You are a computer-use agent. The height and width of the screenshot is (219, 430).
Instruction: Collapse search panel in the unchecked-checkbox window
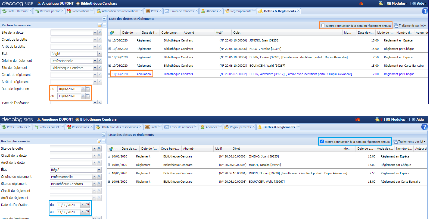(x=104, y=19)
